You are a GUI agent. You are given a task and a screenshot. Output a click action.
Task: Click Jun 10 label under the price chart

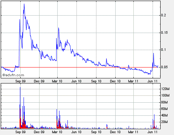click(76, 81)
